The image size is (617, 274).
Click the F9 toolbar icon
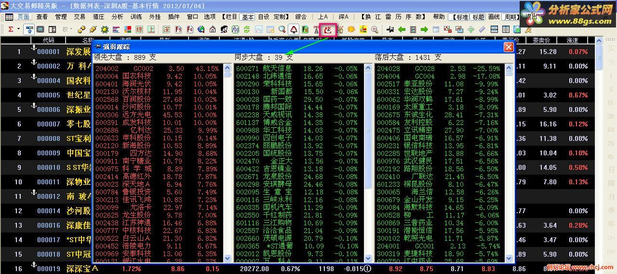pyautogui.click(x=178, y=29)
